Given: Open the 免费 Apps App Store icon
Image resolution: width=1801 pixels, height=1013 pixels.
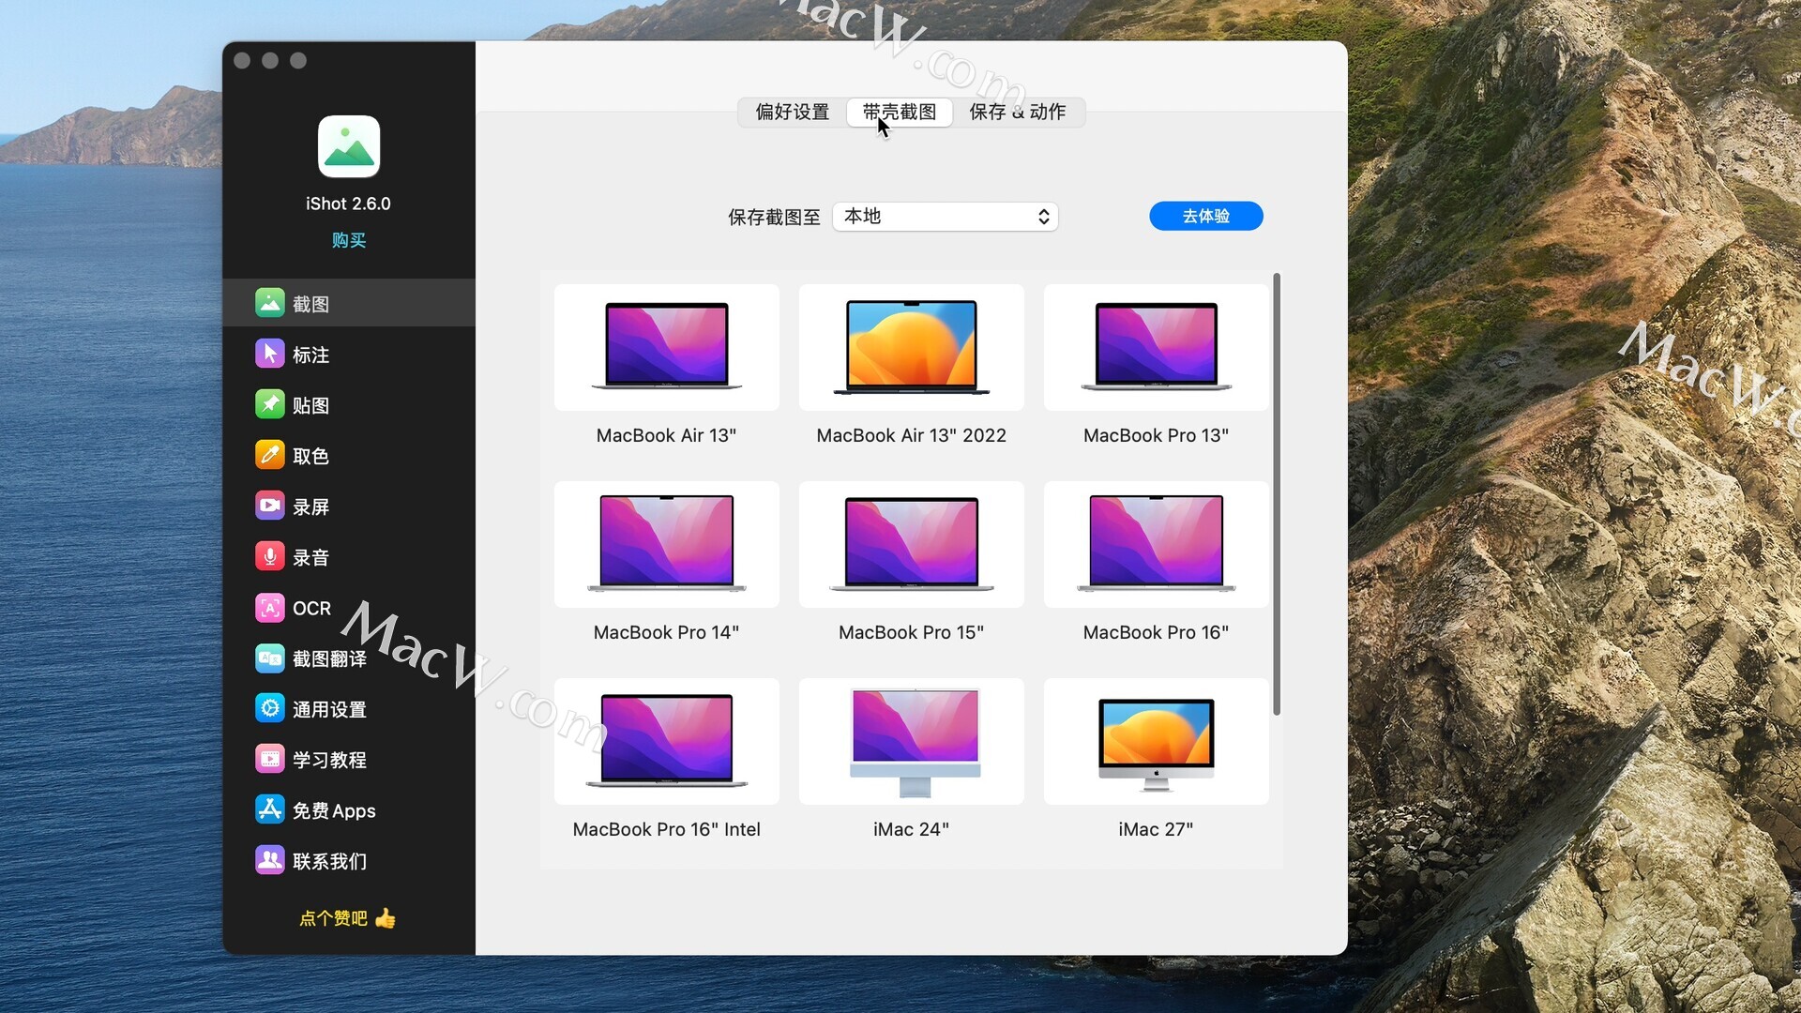Looking at the screenshot, I should tap(270, 809).
